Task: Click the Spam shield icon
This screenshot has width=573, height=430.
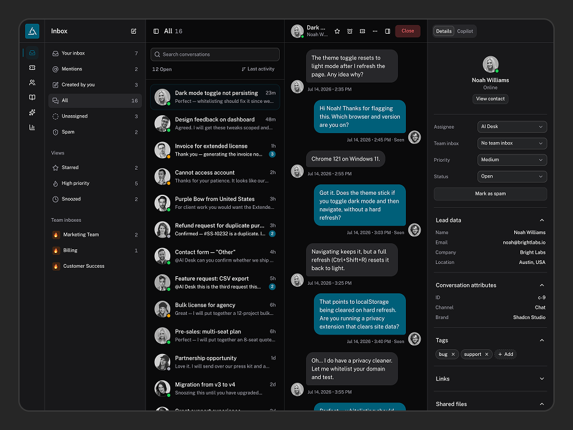Action: pos(56,132)
